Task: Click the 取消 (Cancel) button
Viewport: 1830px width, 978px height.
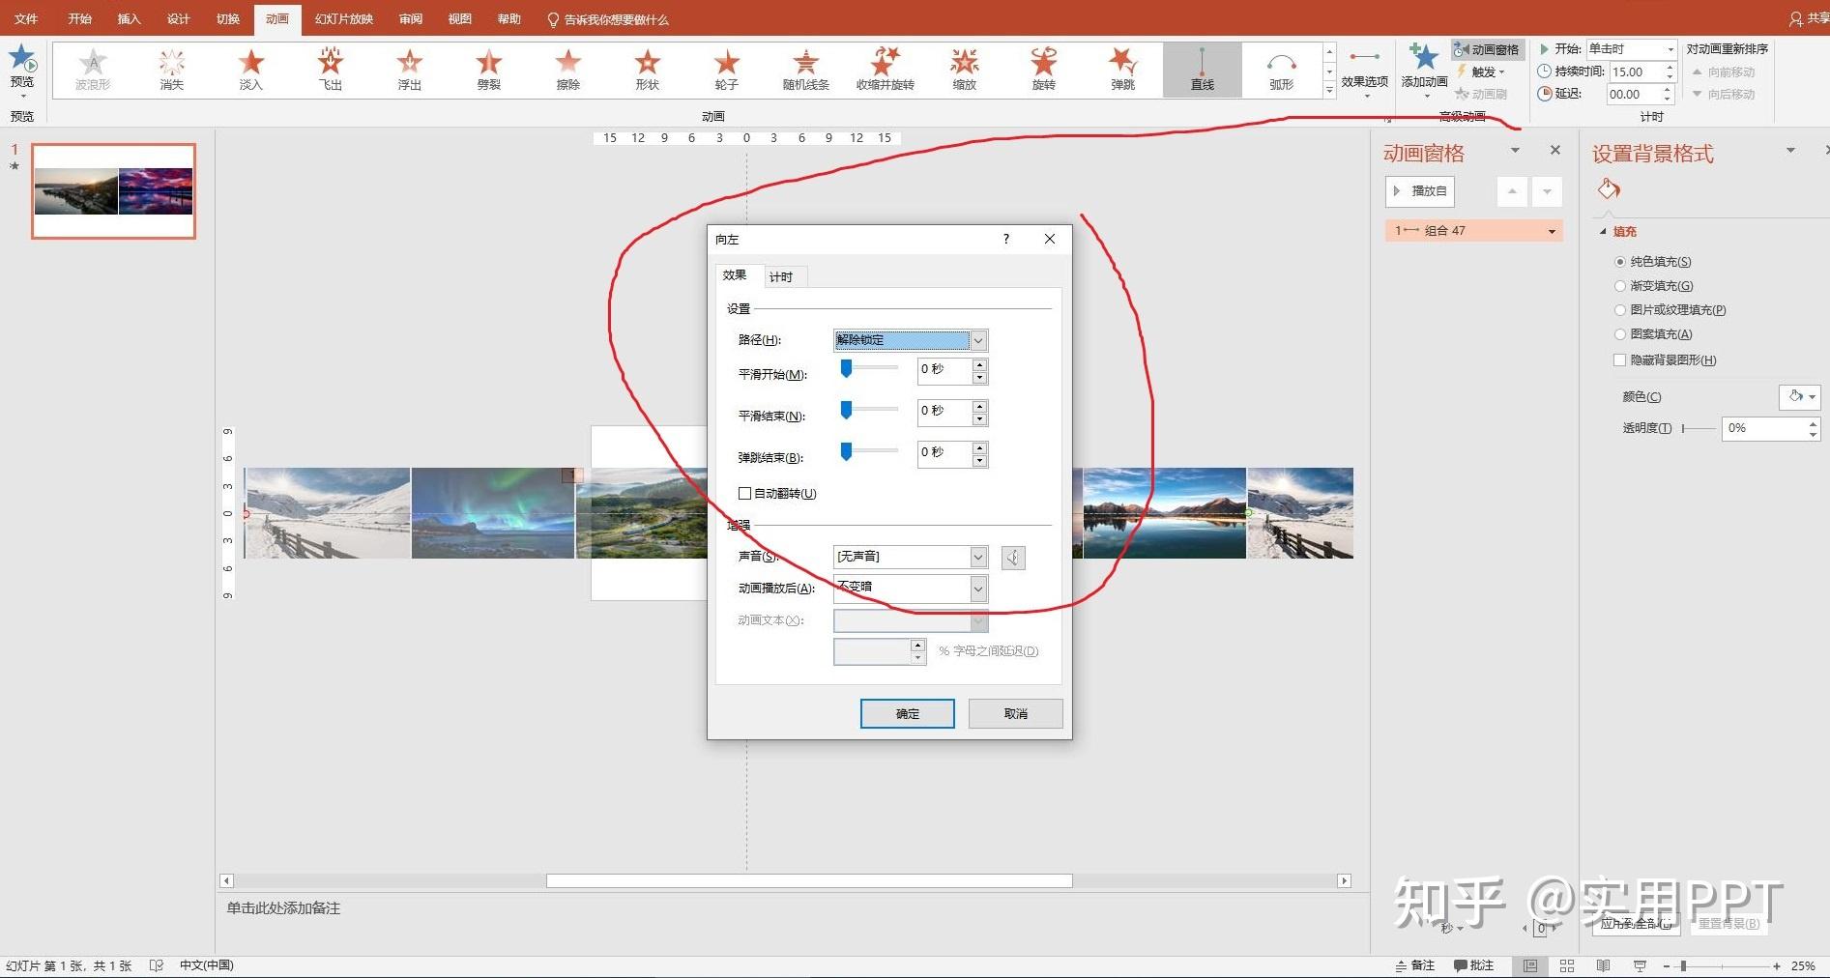Action: click(x=1015, y=714)
